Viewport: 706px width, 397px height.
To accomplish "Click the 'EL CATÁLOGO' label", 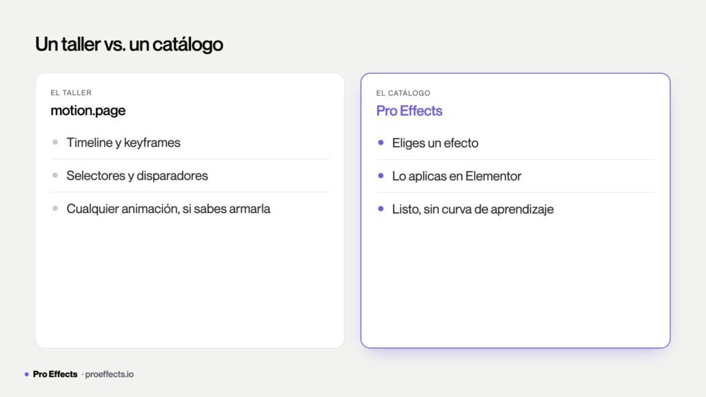I will pyautogui.click(x=403, y=93).
